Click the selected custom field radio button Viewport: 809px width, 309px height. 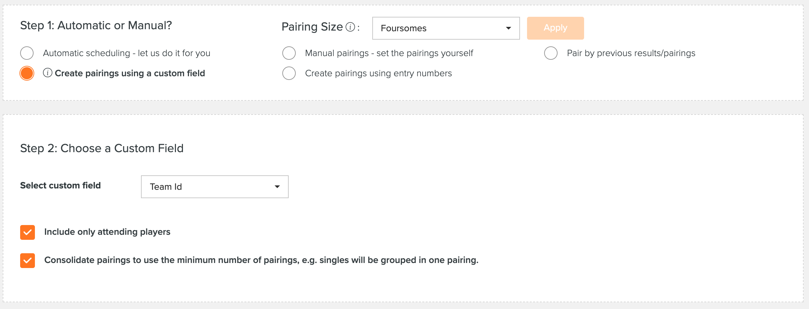tap(27, 73)
